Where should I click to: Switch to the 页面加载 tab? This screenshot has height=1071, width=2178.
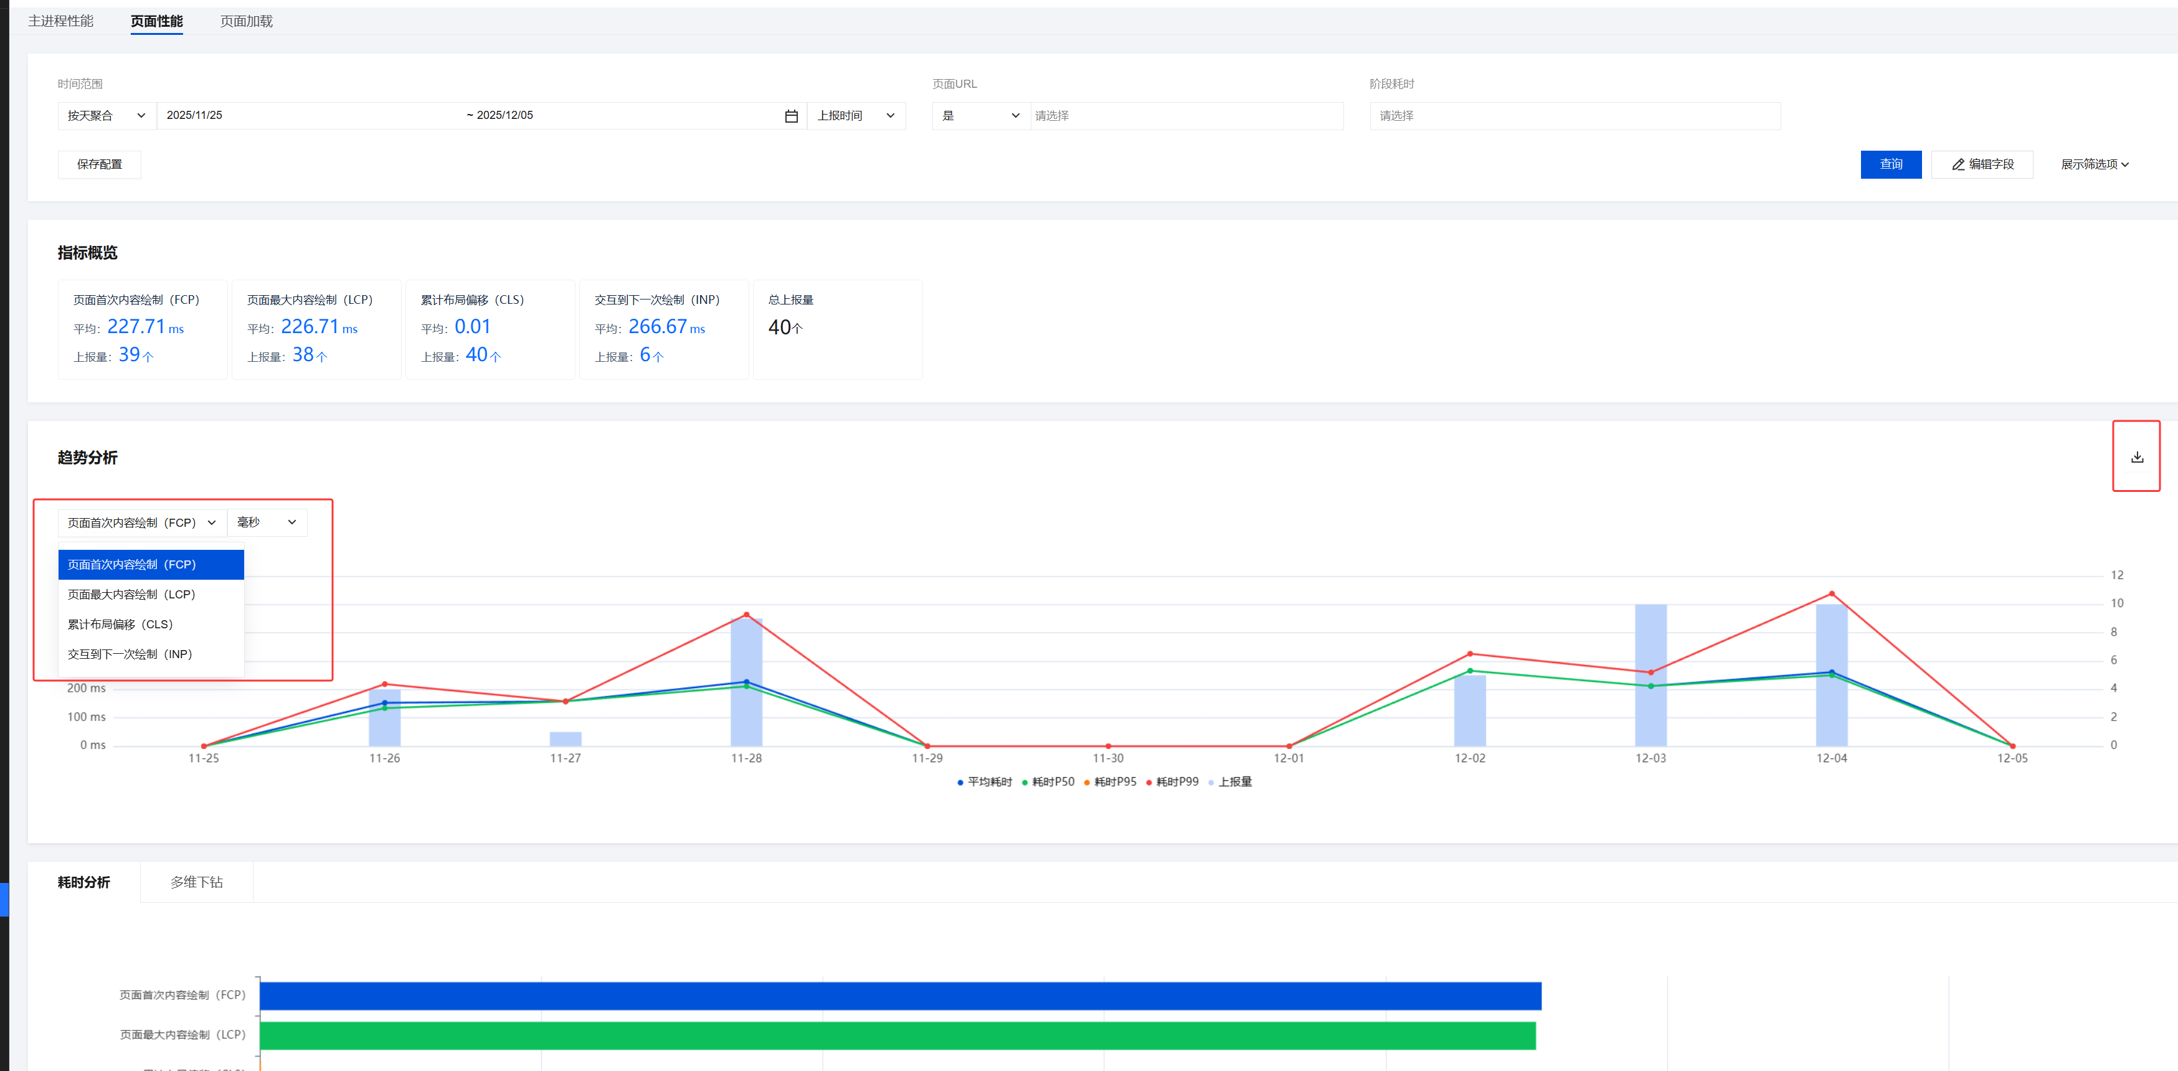click(x=246, y=21)
